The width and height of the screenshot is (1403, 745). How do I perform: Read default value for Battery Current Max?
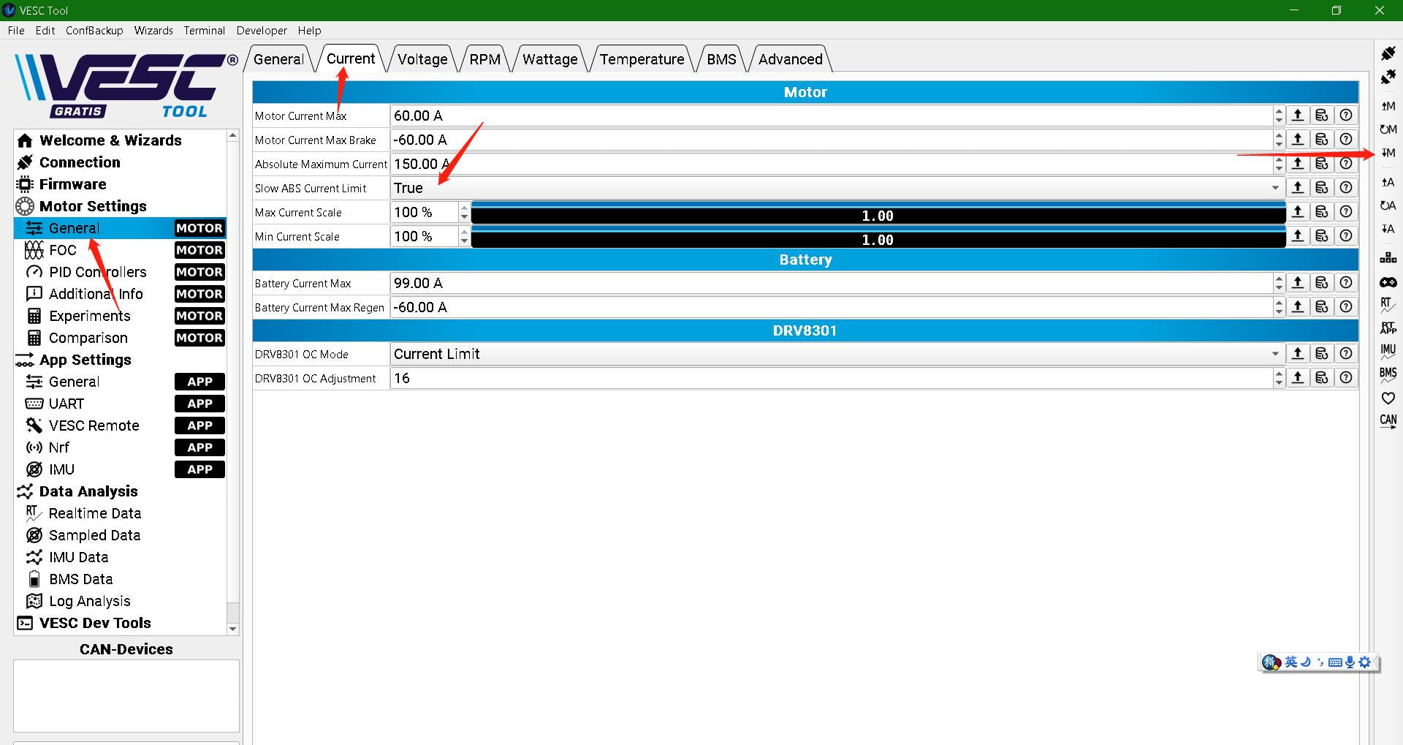coord(1322,283)
